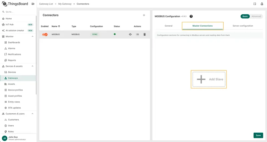Open IoT Hub in sidebar
Viewport: 267px width, 142px height.
(x=18, y=25)
